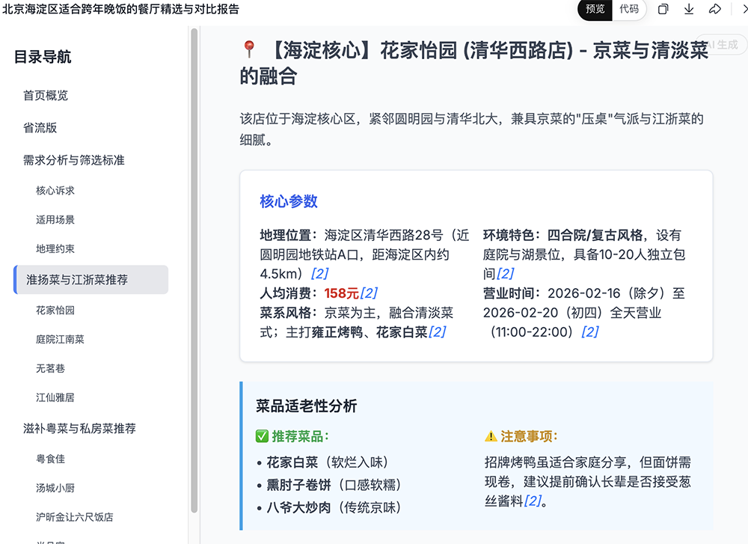Click the AI生成 badge
Viewport: 748px width, 544px height.
[x=722, y=45]
